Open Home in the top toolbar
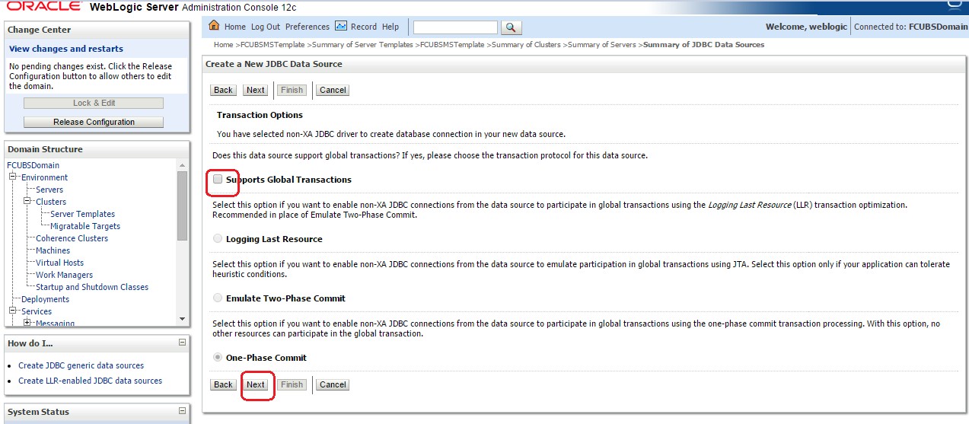This screenshot has height=424, width=969. (x=235, y=27)
